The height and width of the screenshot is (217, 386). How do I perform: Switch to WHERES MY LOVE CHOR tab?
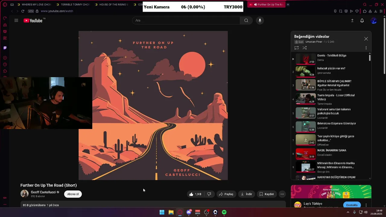click(x=34, y=5)
